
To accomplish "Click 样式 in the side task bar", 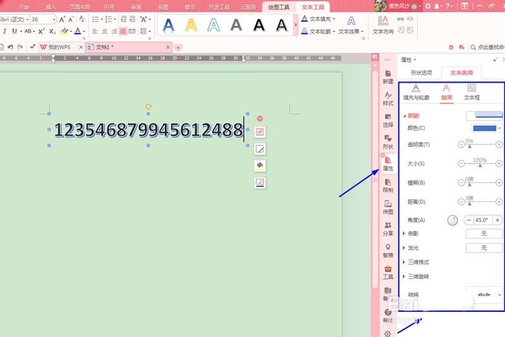I will [x=388, y=99].
